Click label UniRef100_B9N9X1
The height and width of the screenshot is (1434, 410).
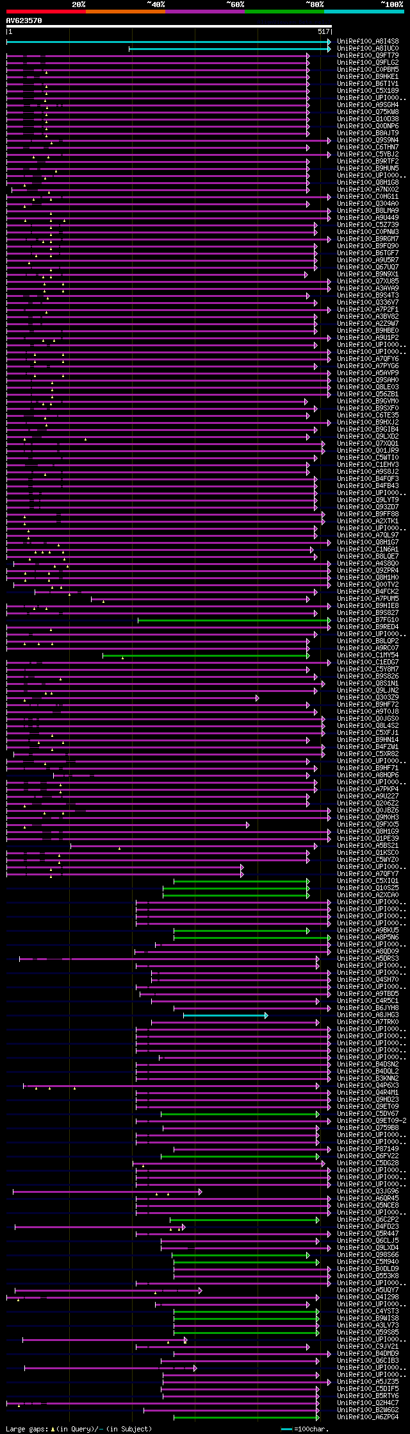pos(368,274)
